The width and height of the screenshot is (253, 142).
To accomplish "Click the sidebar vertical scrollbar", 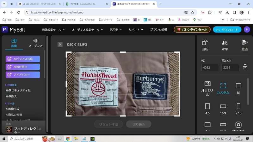I will click(47, 84).
